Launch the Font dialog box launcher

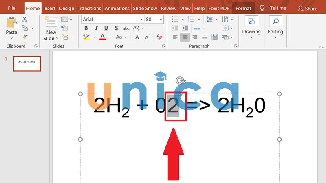[x=164, y=46]
